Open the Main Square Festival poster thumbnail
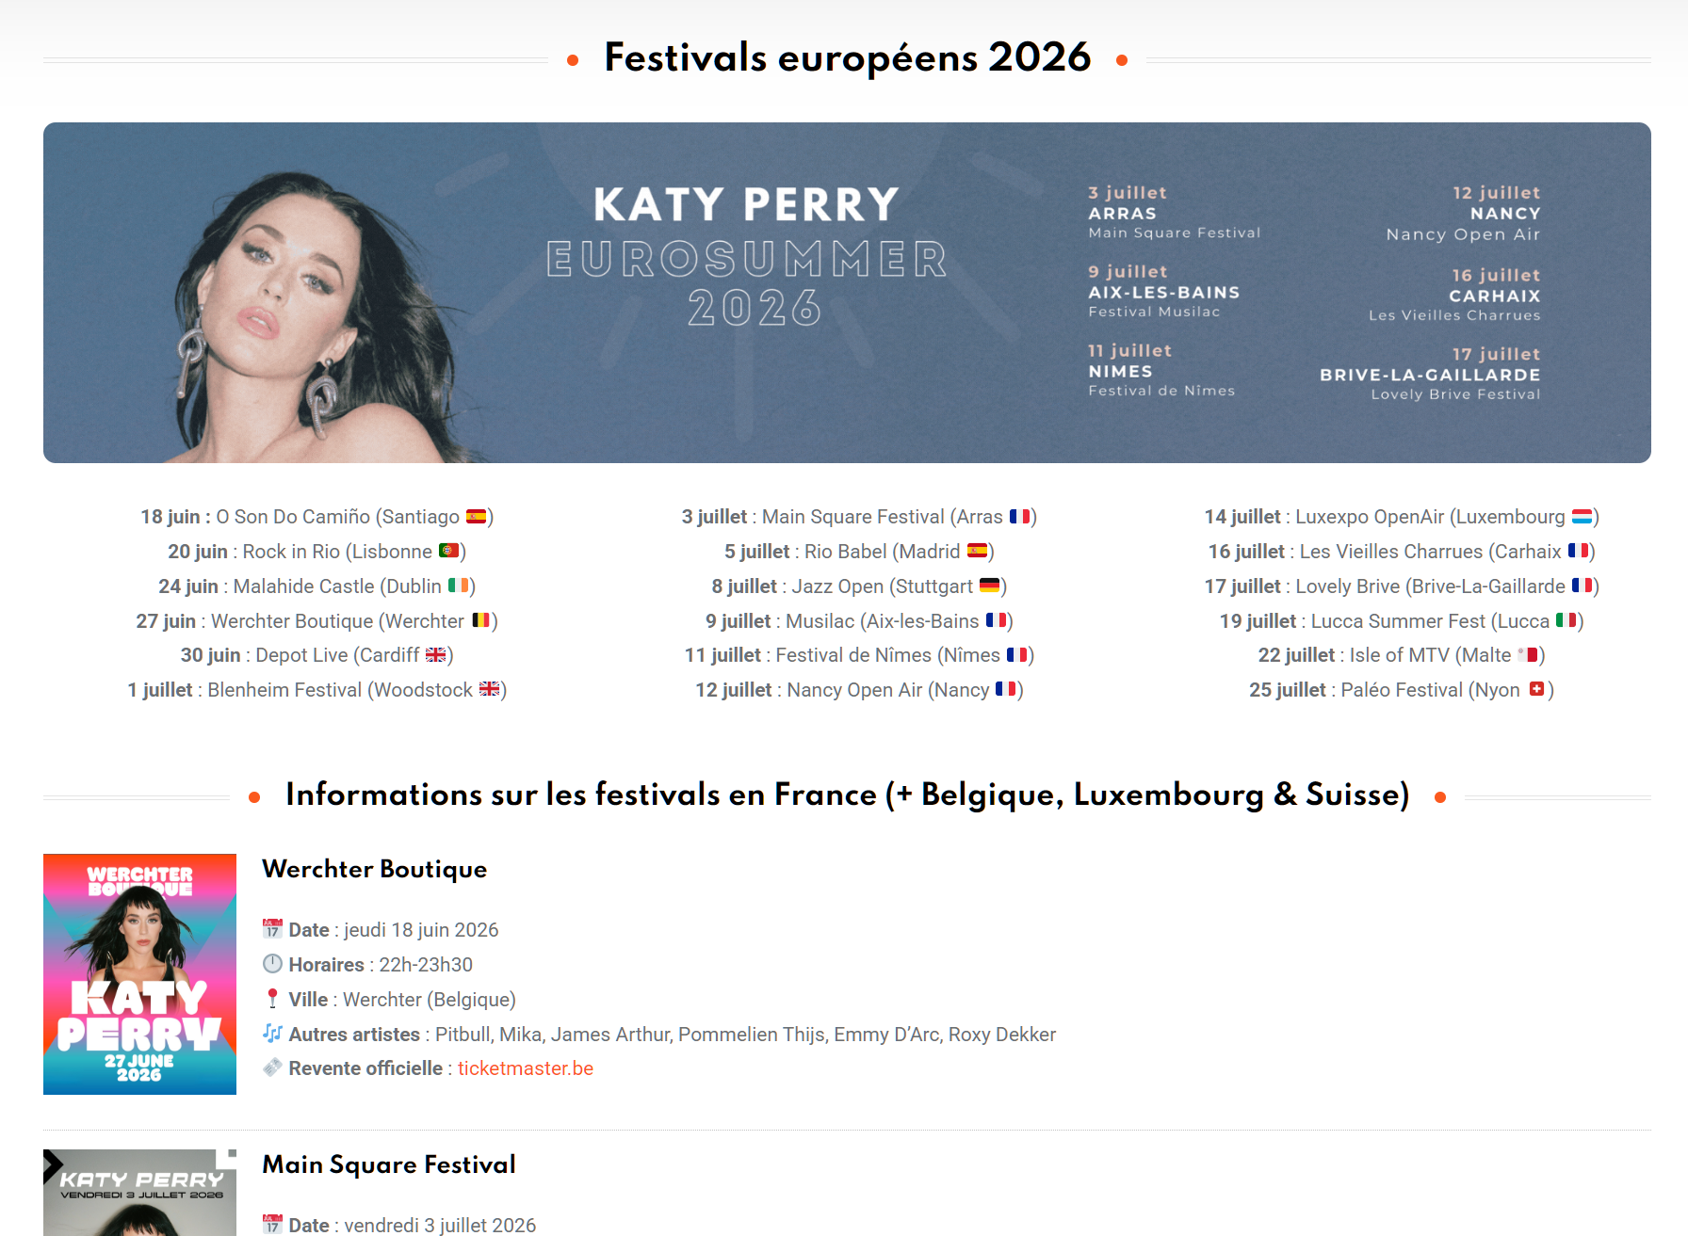 pyautogui.click(x=139, y=1192)
